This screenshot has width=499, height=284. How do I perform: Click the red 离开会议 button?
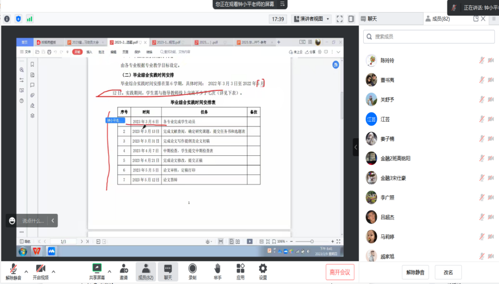pyautogui.click(x=340, y=272)
